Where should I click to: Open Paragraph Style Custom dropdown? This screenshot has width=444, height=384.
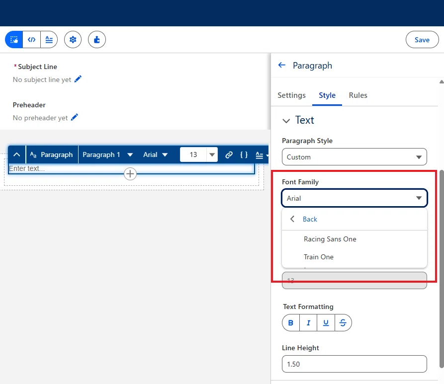pyautogui.click(x=354, y=157)
